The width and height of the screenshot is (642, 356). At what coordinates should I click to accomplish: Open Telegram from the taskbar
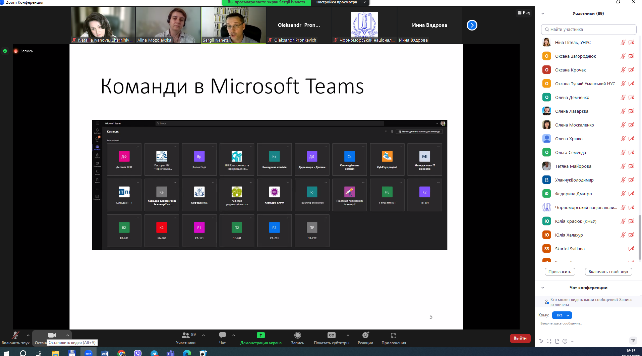coord(154,353)
